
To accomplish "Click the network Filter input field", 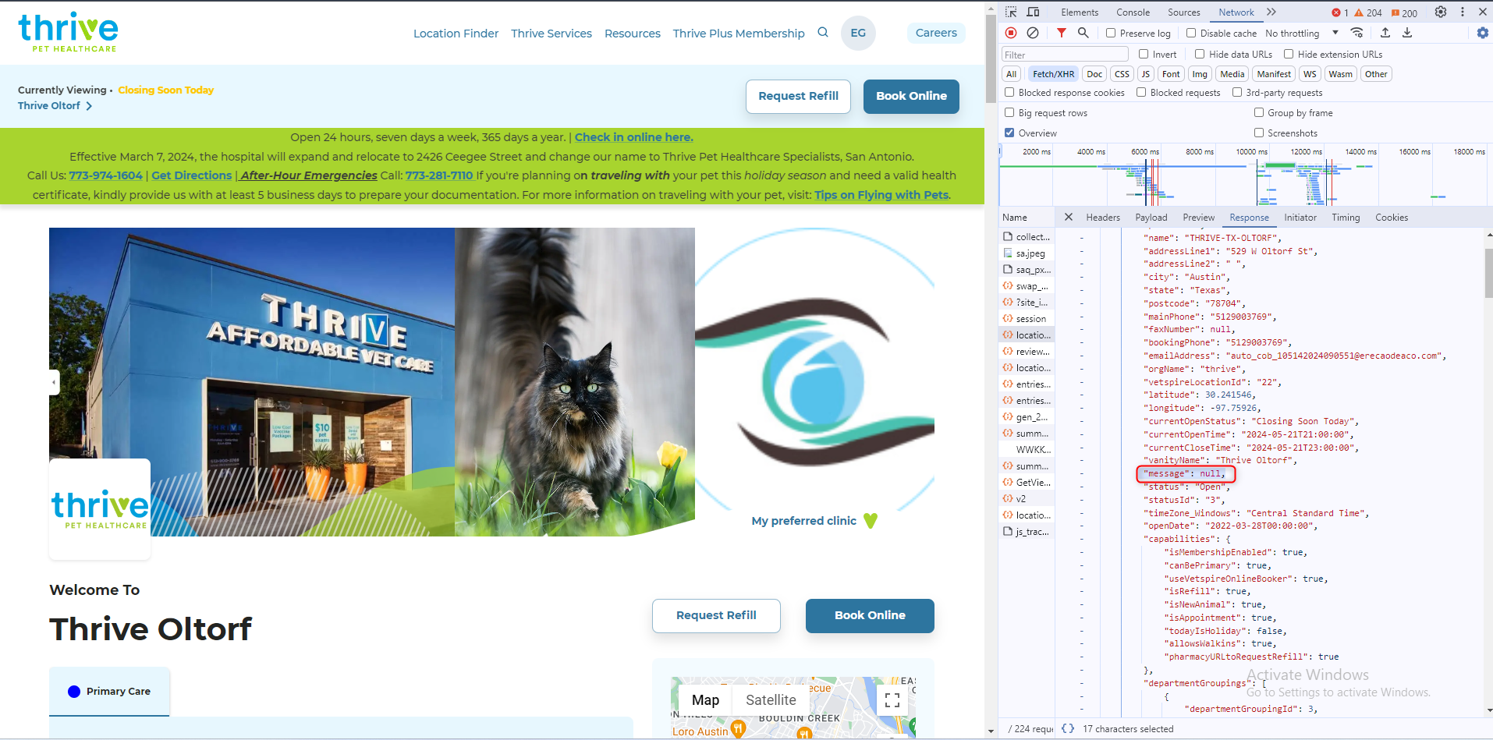I will click(x=1065, y=55).
